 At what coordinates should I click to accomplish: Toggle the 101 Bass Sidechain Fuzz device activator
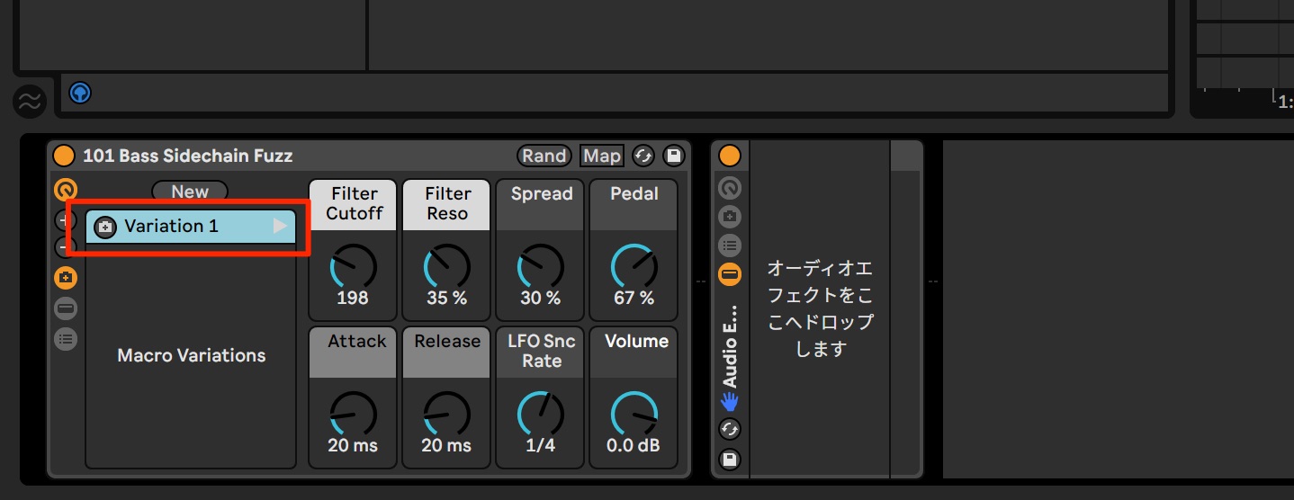(64, 156)
